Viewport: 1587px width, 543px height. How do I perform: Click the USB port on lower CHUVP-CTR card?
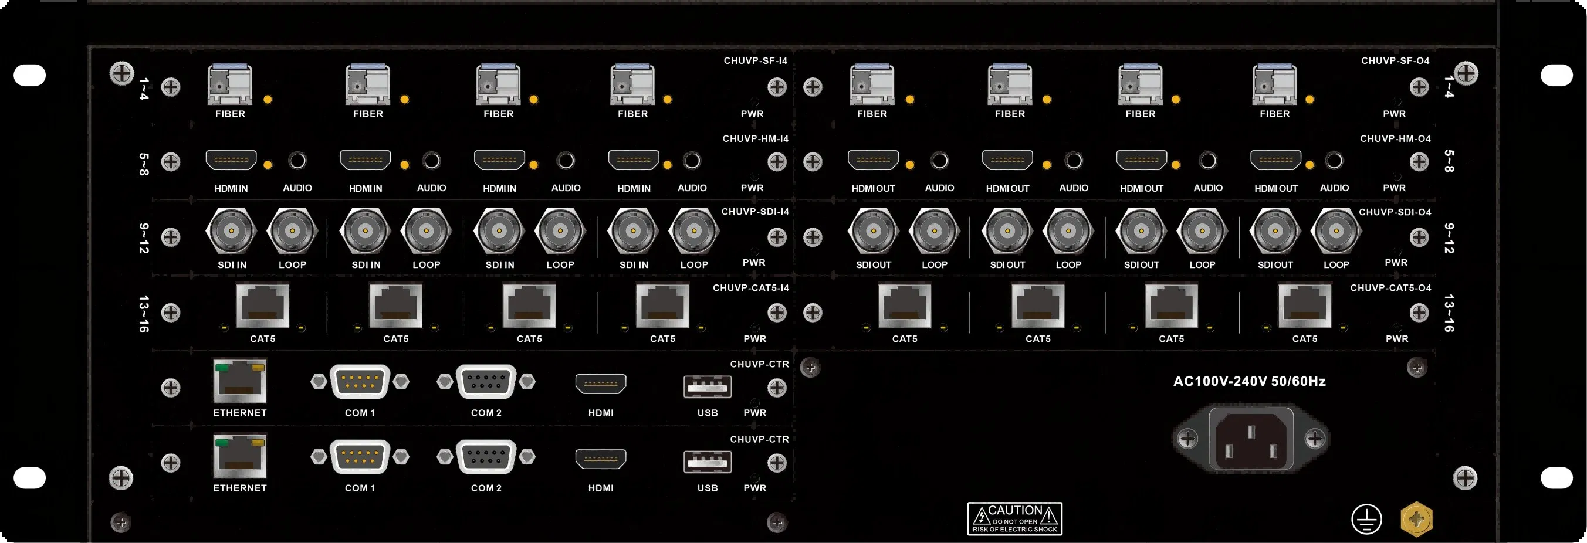point(707,461)
